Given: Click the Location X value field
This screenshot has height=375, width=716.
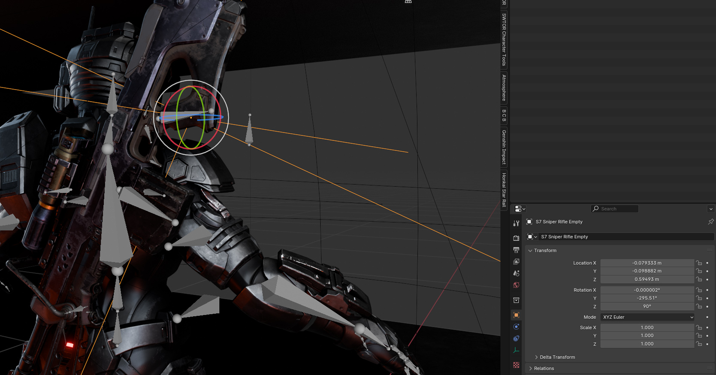Looking at the screenshot, I should [647, 263].
